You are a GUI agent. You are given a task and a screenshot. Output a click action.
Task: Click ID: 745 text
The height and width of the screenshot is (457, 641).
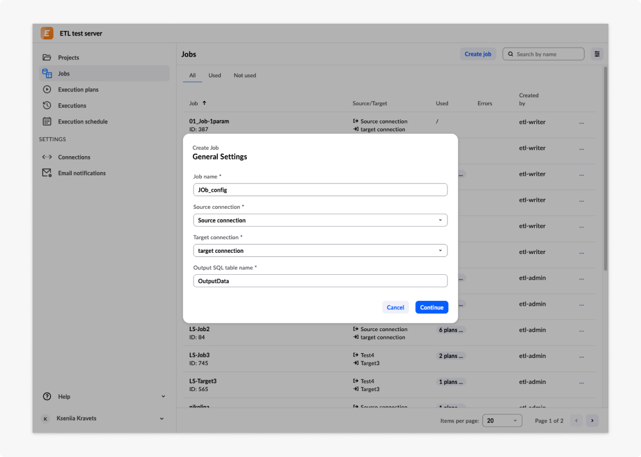click(199, 363)
